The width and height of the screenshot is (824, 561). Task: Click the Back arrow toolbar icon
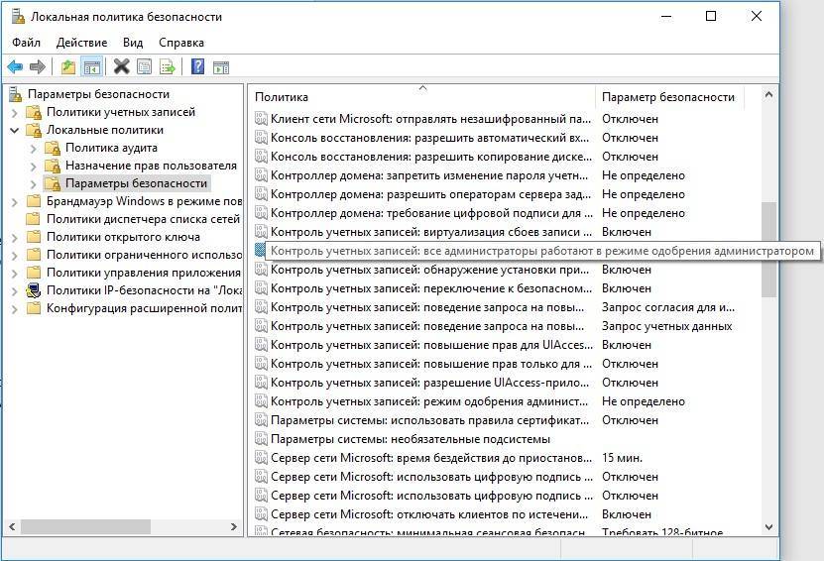click(x=15, y=66)
